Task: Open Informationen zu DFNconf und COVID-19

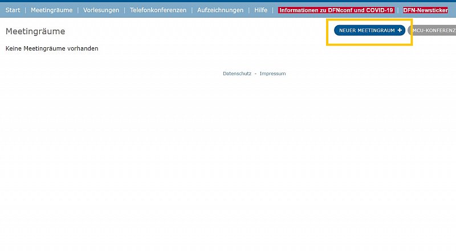Action: coord(336,10)
